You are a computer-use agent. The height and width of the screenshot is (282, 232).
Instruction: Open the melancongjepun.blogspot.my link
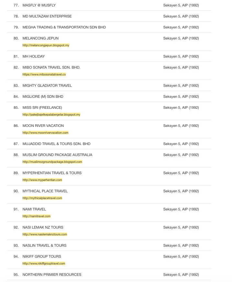click(x=46, y=45)
